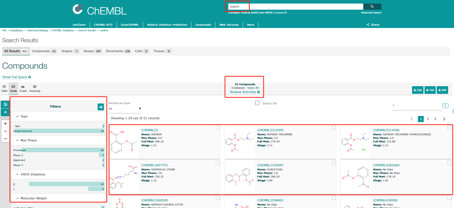Screen dimensions: 454x208
Task: Open Malaria Inhibitor Prediction menu item
Action: tap(167, 25)
